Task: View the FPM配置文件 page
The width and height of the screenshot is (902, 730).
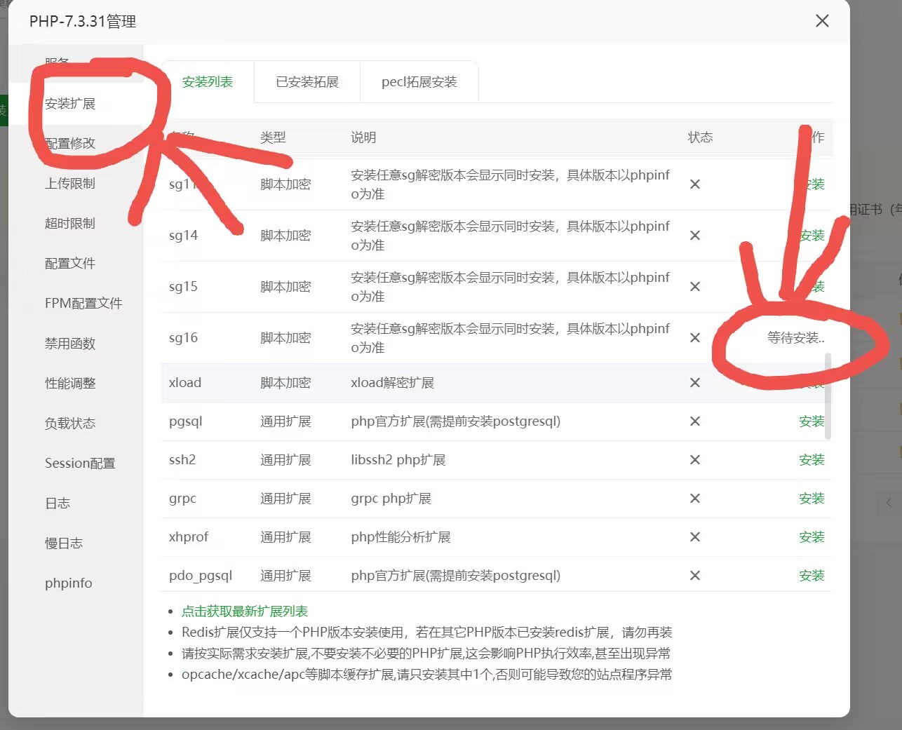Action: coord(83,303)
